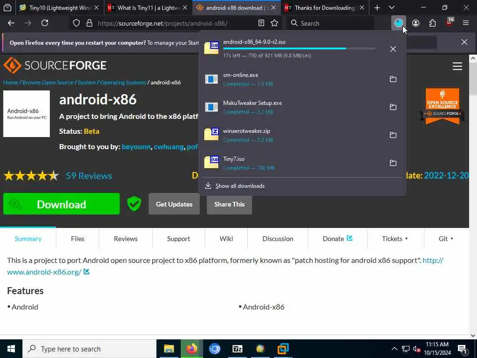Open the Firefox application menu
The image size is (477, 358).
point(466,23)
